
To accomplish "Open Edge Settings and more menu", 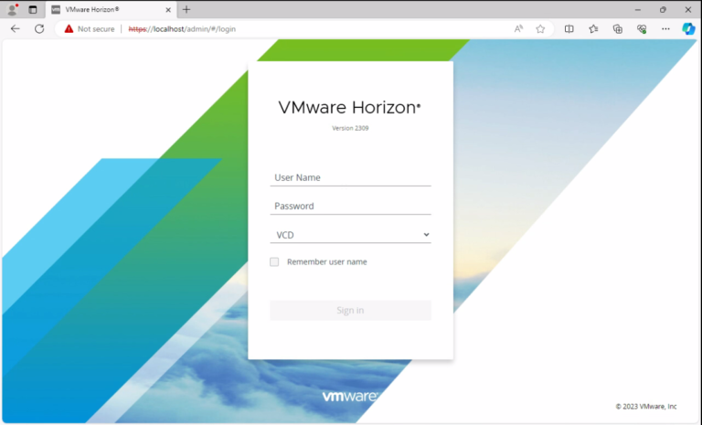I will coord(665,28).
